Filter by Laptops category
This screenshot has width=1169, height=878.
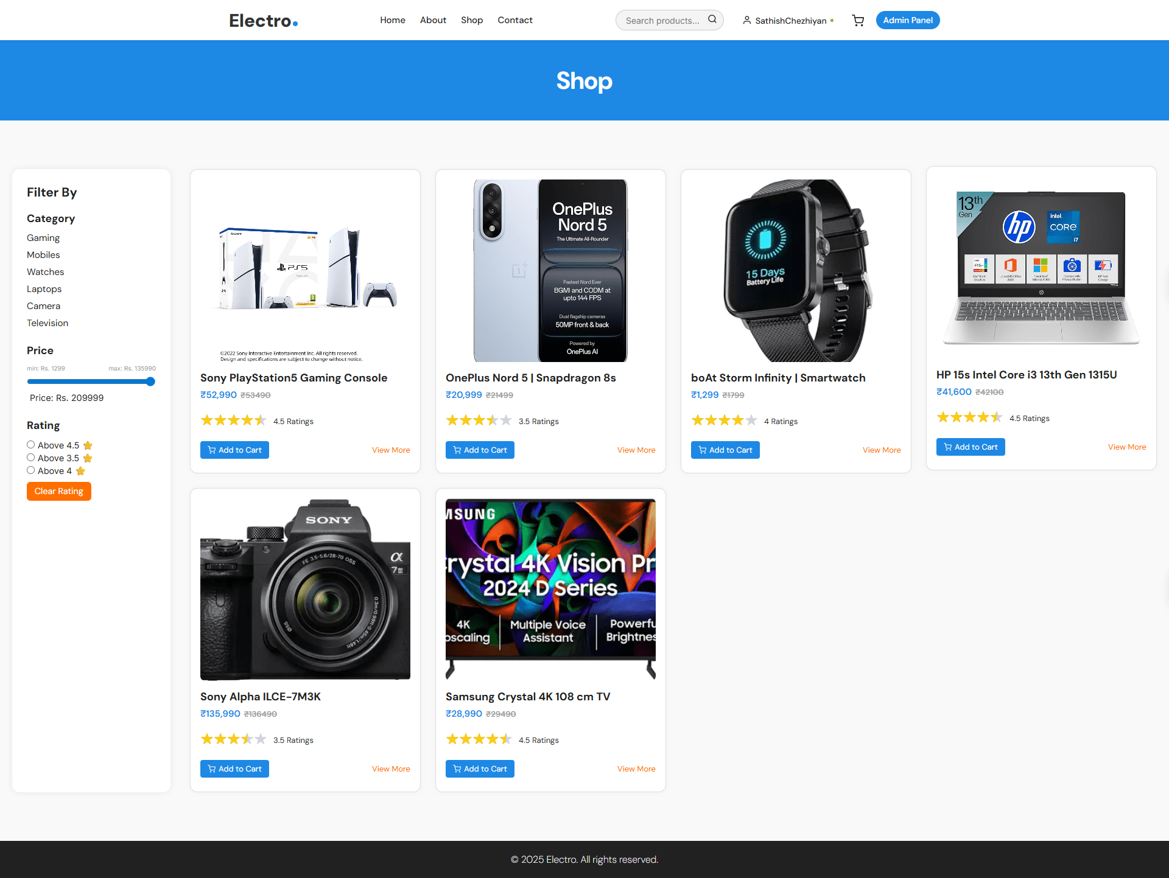click(x=44, y=289)
